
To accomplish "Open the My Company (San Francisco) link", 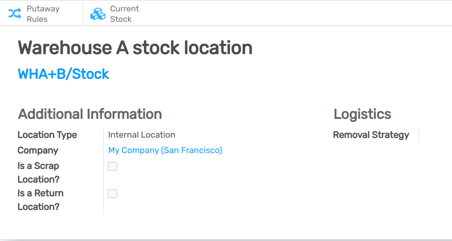I will click(165, 150).
